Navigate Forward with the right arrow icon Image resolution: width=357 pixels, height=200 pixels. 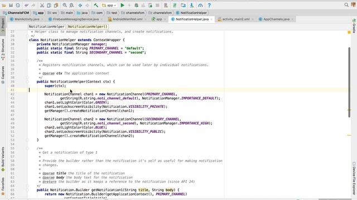point(87,5)
